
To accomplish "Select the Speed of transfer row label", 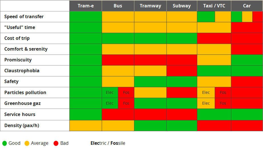I will pyautogui.click(x=24, y=16).
